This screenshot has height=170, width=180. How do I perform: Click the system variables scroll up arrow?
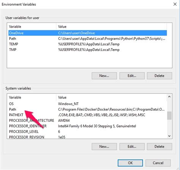tap(169, 97)
